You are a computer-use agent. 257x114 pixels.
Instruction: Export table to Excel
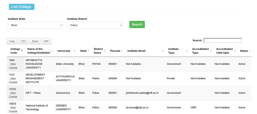tap(35, 41)
